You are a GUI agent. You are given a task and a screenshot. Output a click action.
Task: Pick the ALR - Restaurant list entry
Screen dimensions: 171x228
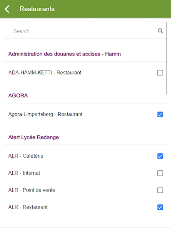point(28,207)
